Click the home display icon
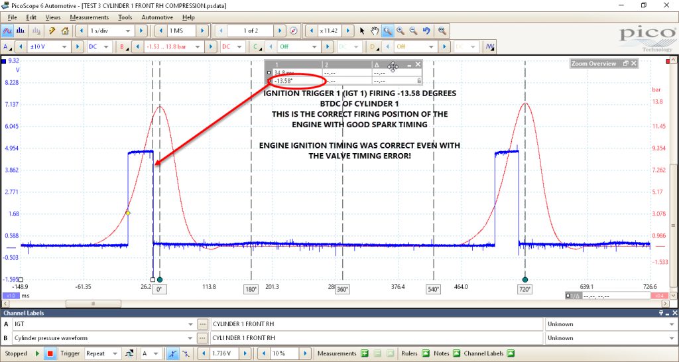Viewport: 679px width, 362px height. click(x=65, y=30)
